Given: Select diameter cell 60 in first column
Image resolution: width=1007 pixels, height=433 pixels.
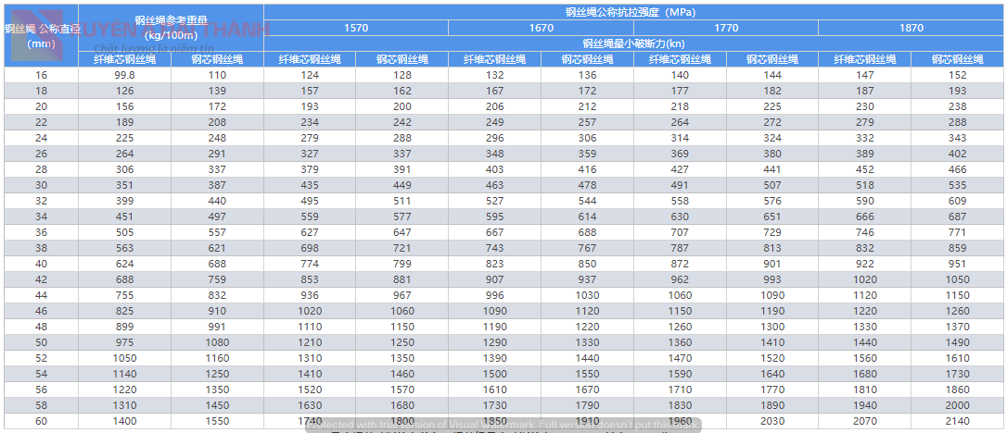Looking at the screenshot, I should coord(41,422).
